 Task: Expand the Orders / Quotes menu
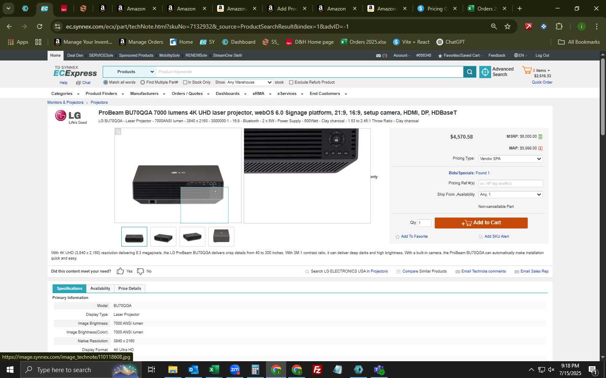[191, 94]
